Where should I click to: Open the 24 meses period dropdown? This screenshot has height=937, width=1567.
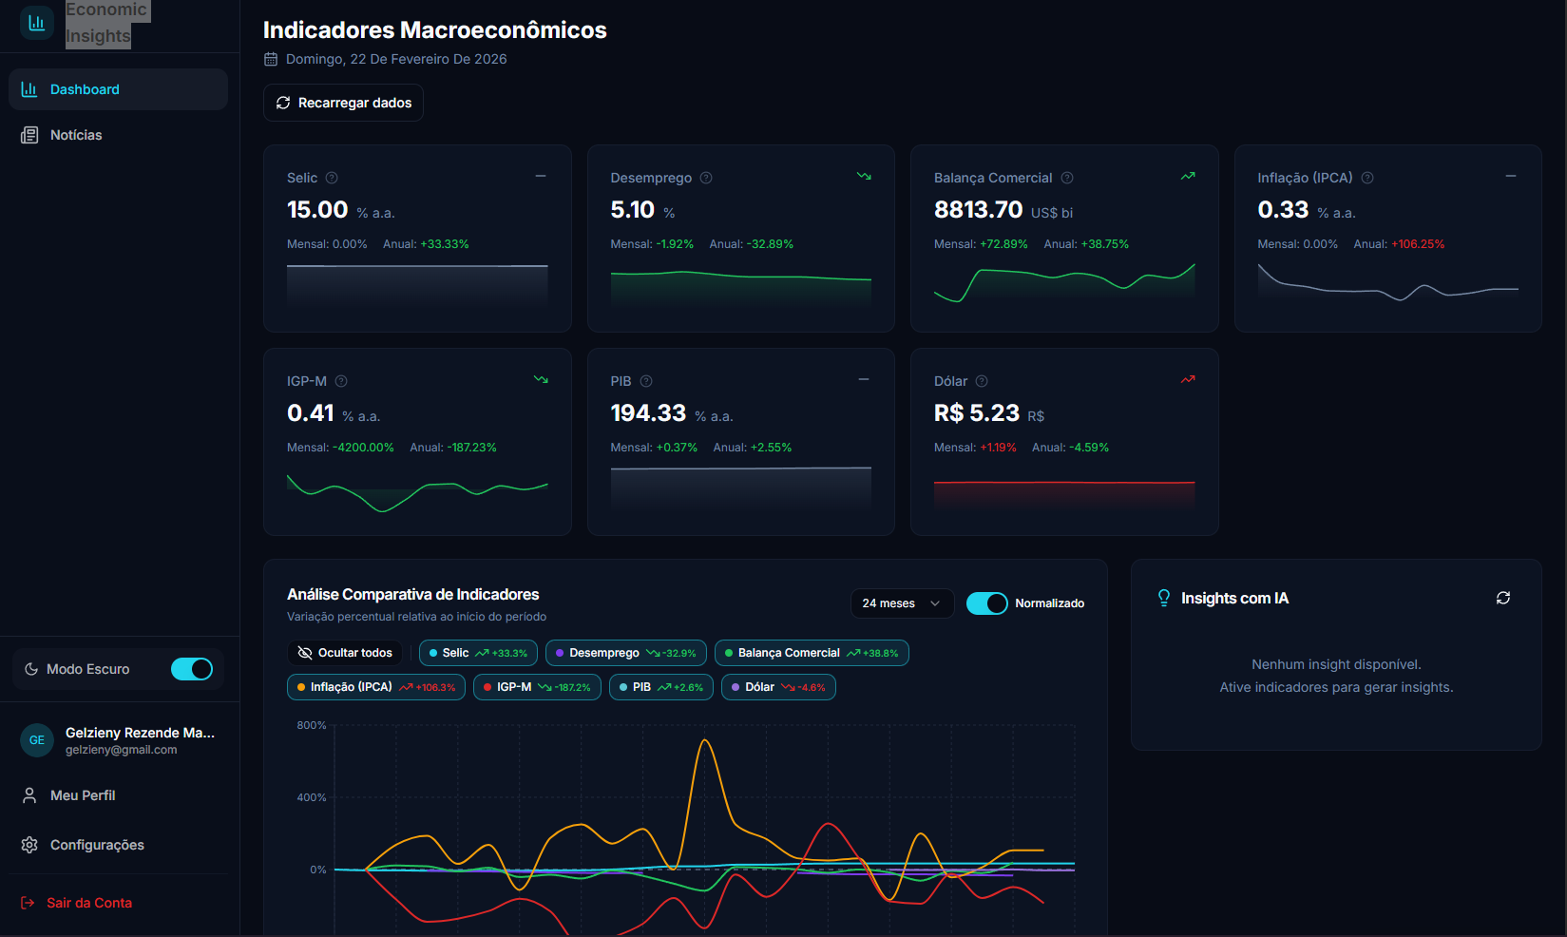pos(901,602)
